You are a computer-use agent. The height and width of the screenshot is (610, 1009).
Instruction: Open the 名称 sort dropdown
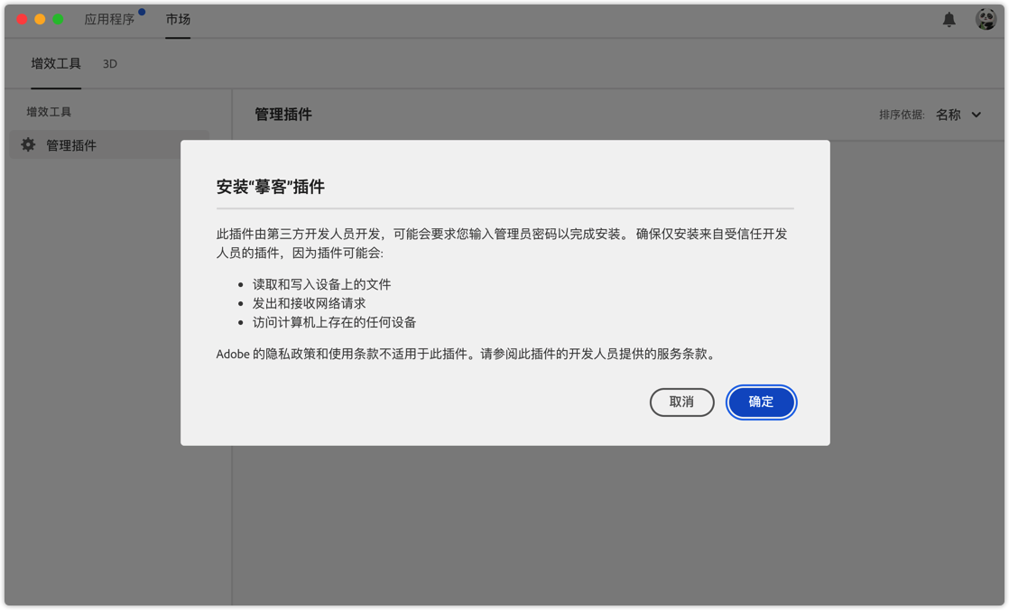pos(948,115)
